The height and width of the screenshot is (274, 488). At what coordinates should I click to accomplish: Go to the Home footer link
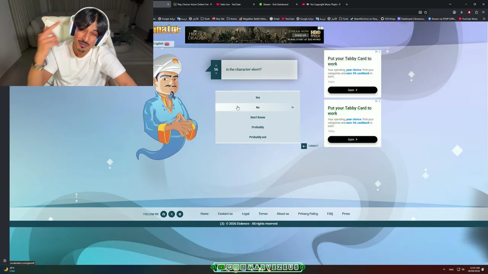pyautogui.click(x=205, y=214)
